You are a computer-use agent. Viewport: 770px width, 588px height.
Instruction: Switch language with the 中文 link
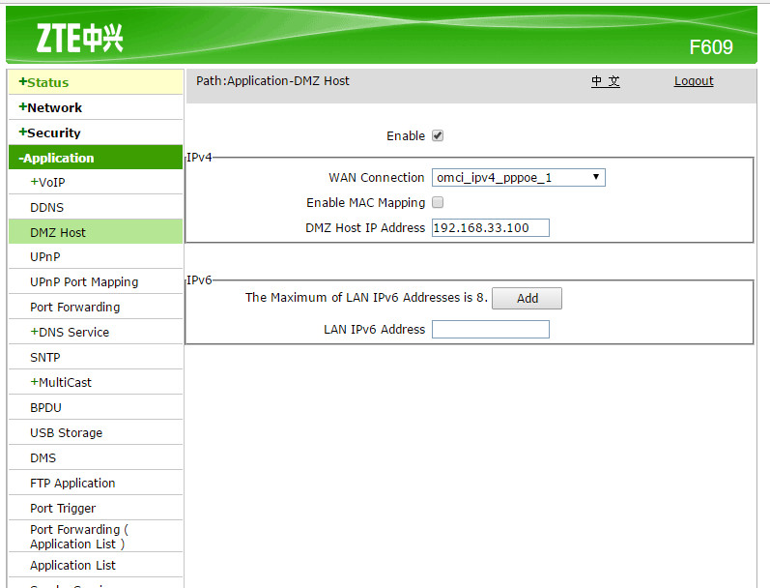pyautogui.click(x=606, y=81)
